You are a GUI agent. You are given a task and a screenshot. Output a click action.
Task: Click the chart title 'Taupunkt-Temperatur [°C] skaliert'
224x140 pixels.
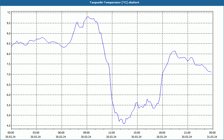pyautogui.click(x=115, y=3)
